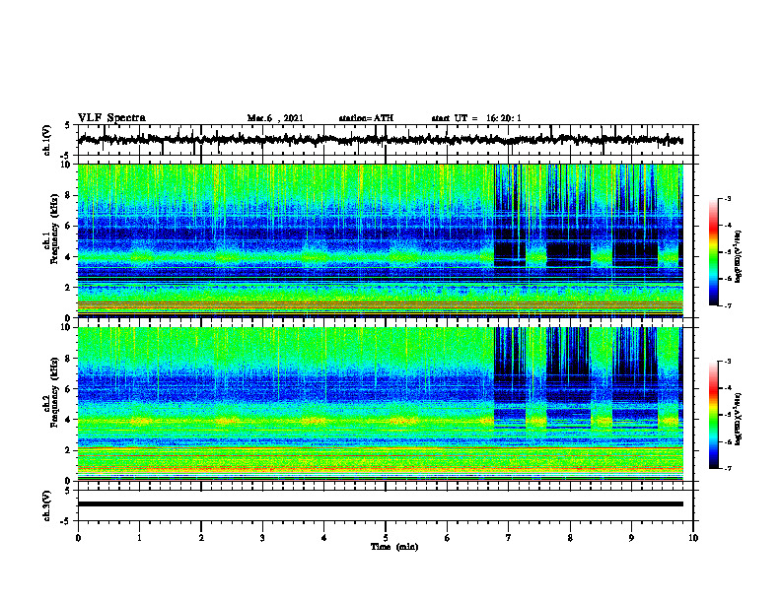Click the black ch.3(V) trace bar

[x=381, y=504]
